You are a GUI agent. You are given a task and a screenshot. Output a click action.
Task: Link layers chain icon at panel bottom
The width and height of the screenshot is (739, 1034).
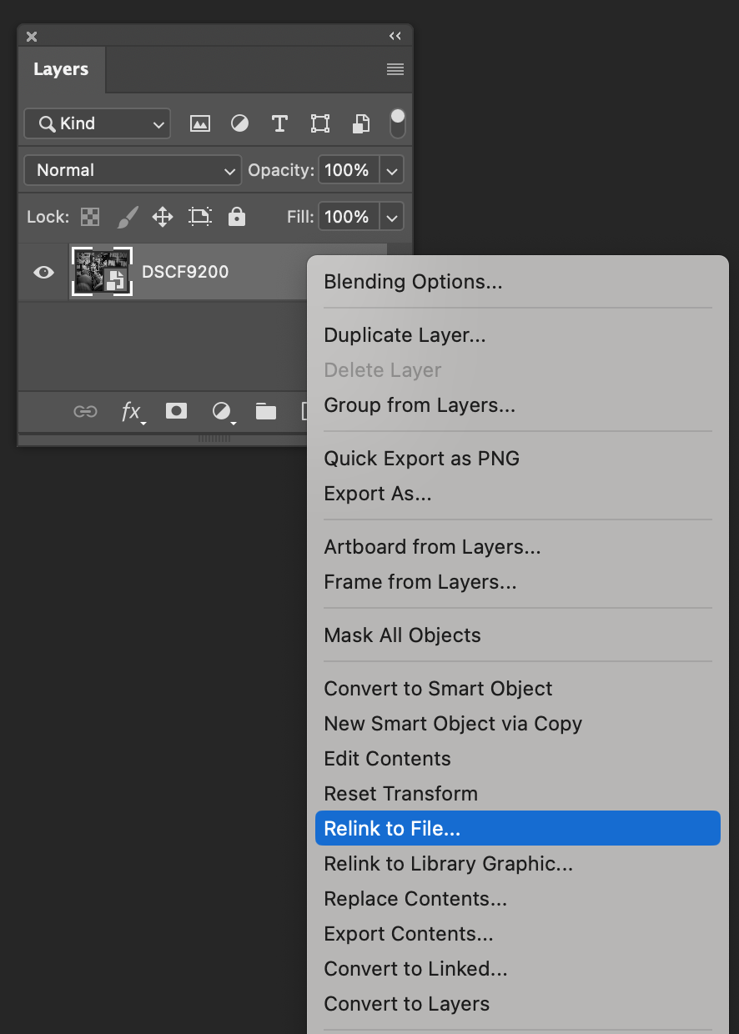[85, 411]
